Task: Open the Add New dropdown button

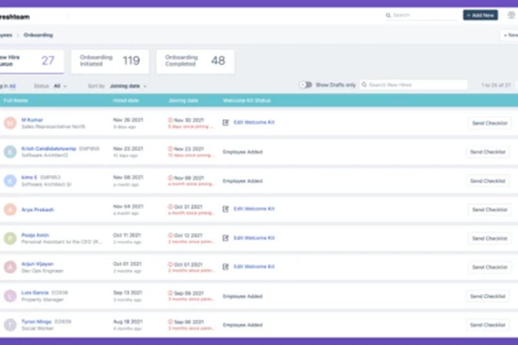Action: (480, 15)
